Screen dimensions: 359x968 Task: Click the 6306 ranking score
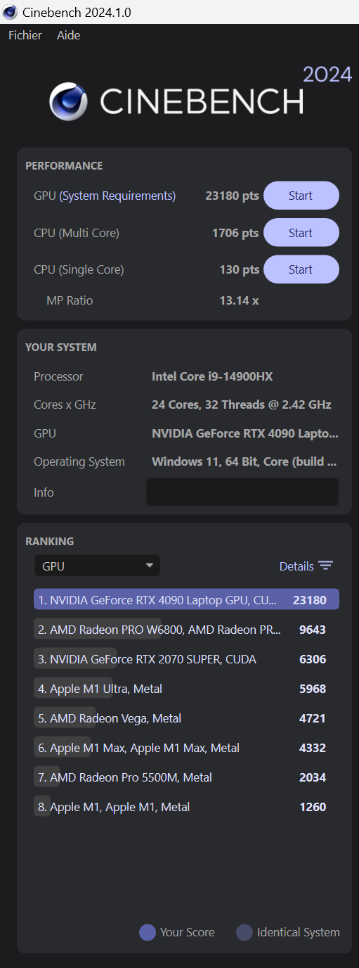[313, 659]
